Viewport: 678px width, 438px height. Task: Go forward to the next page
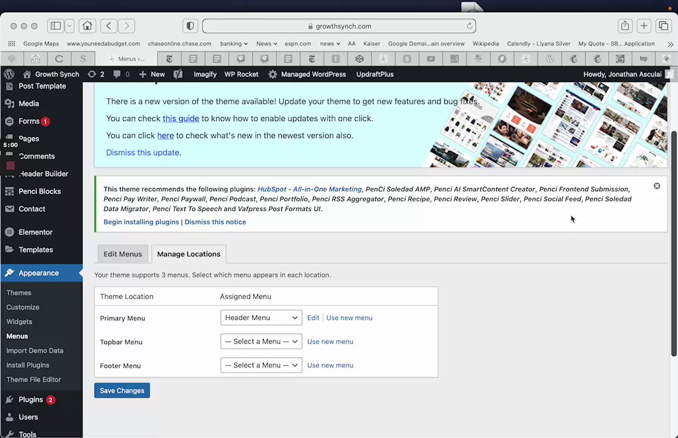tap(127, 26)
